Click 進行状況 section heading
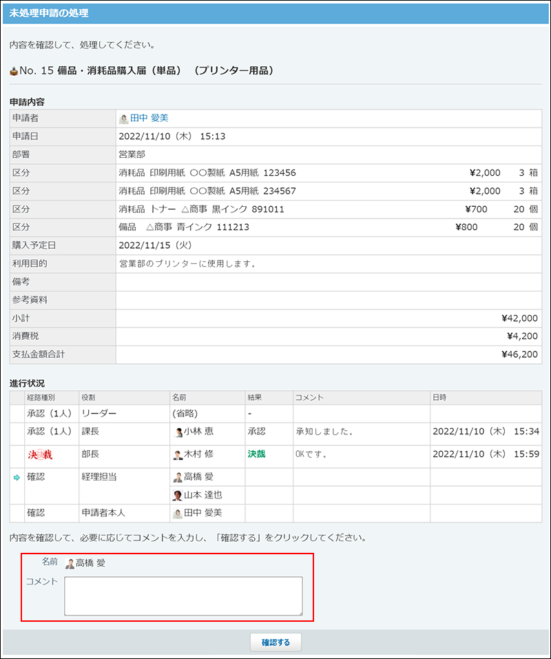This screenshot has width=551, height=659. (27, 383)
